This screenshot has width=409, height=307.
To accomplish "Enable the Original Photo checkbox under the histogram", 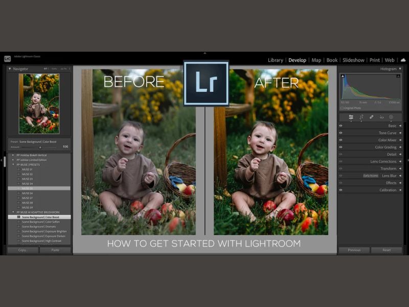I will point(342,107).
